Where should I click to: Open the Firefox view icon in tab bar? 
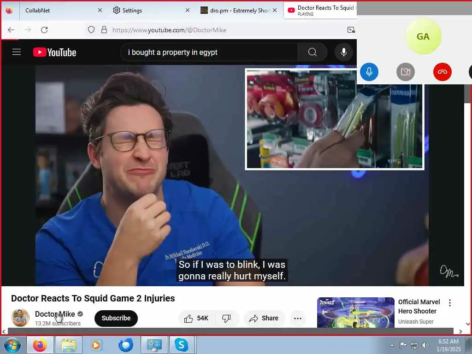pos(9,11)
